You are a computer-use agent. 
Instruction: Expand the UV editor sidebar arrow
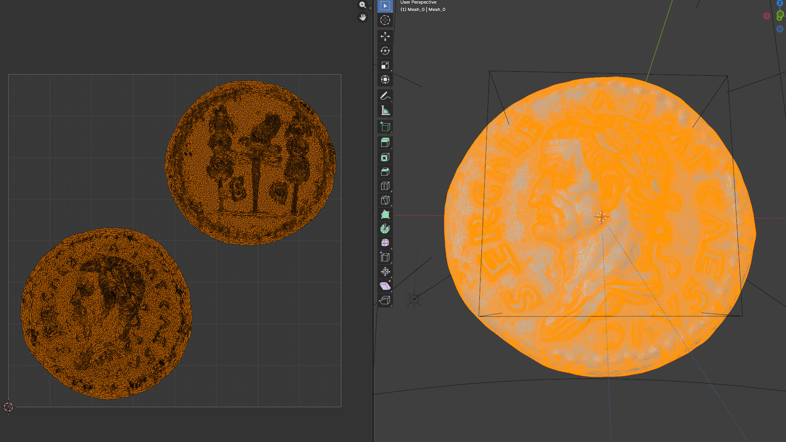[x=370, y=8]
